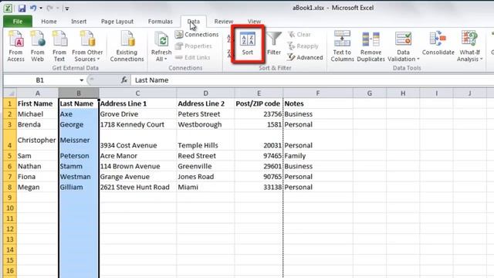This screenshot has width=494, height=278.
Task: Click the Name Box showing B1
Action: pyautogui.click(x=41, y=80)
